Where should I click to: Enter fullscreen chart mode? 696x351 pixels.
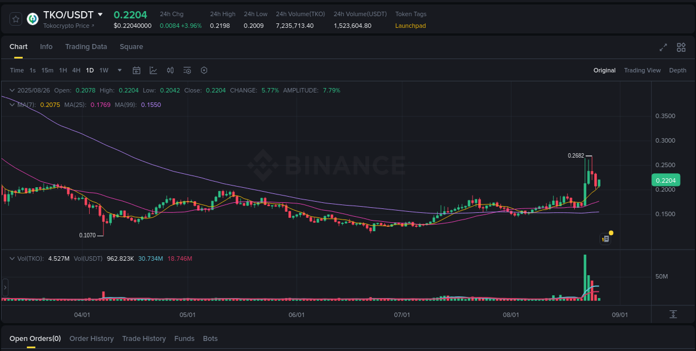point(663,47)
